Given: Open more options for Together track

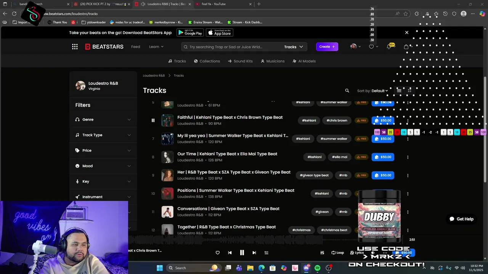Looking at the screenshot, I should tap(408, 230).
